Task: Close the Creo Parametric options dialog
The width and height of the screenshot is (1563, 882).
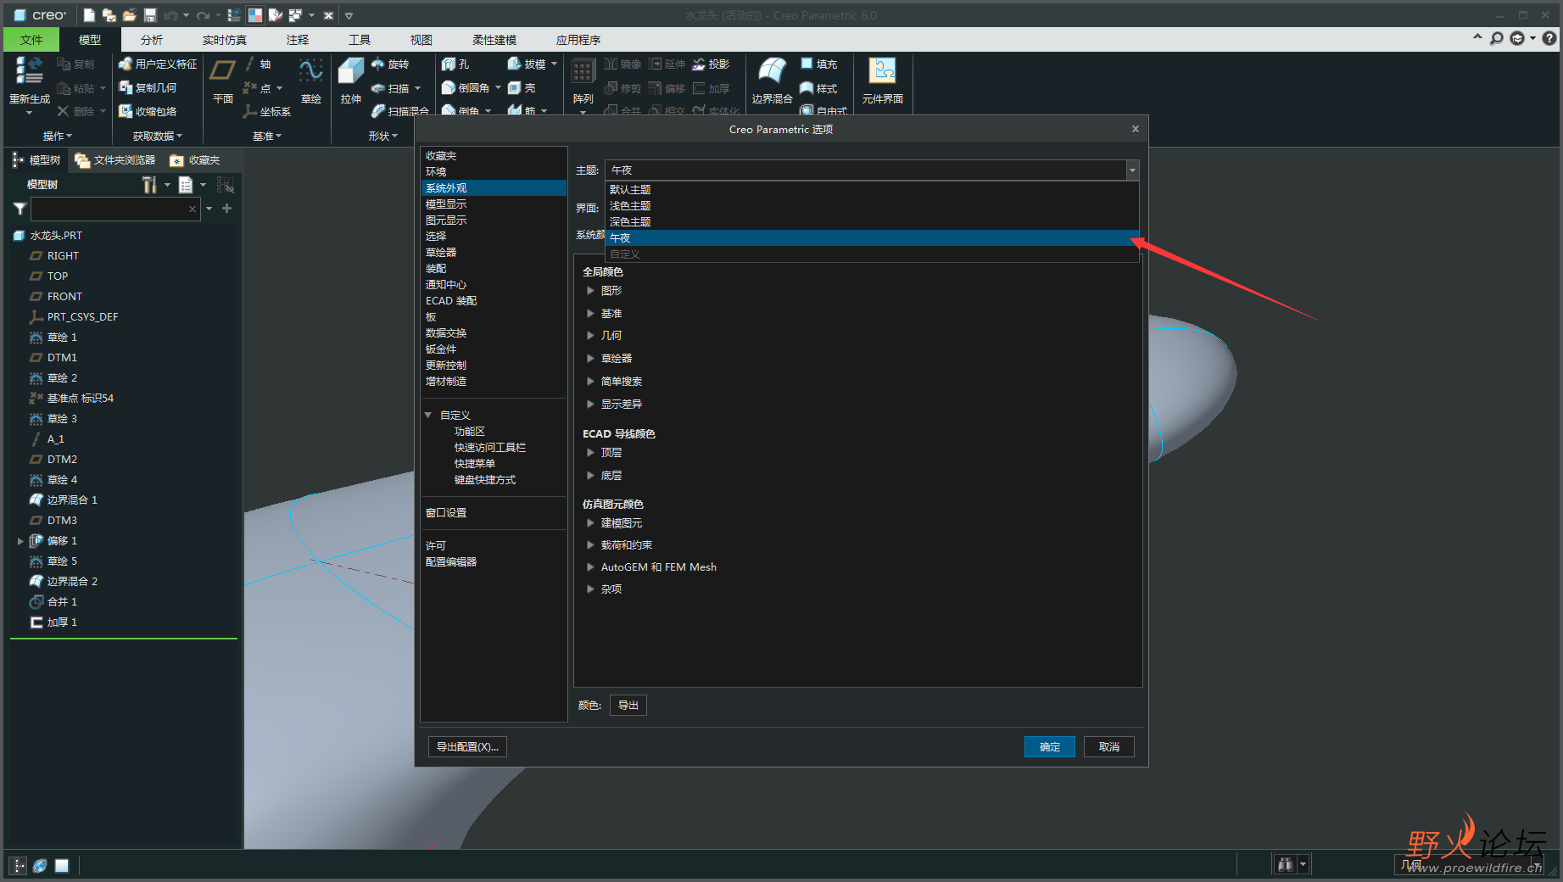Action: point(1136,129)
